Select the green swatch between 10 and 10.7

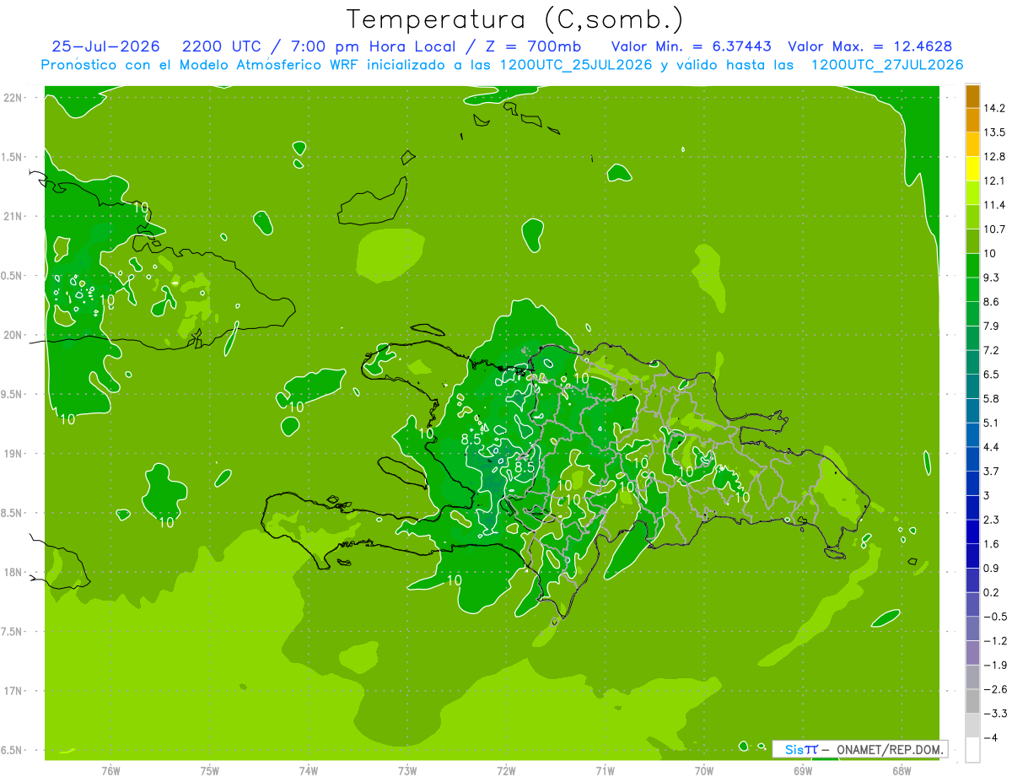point(972,241)
